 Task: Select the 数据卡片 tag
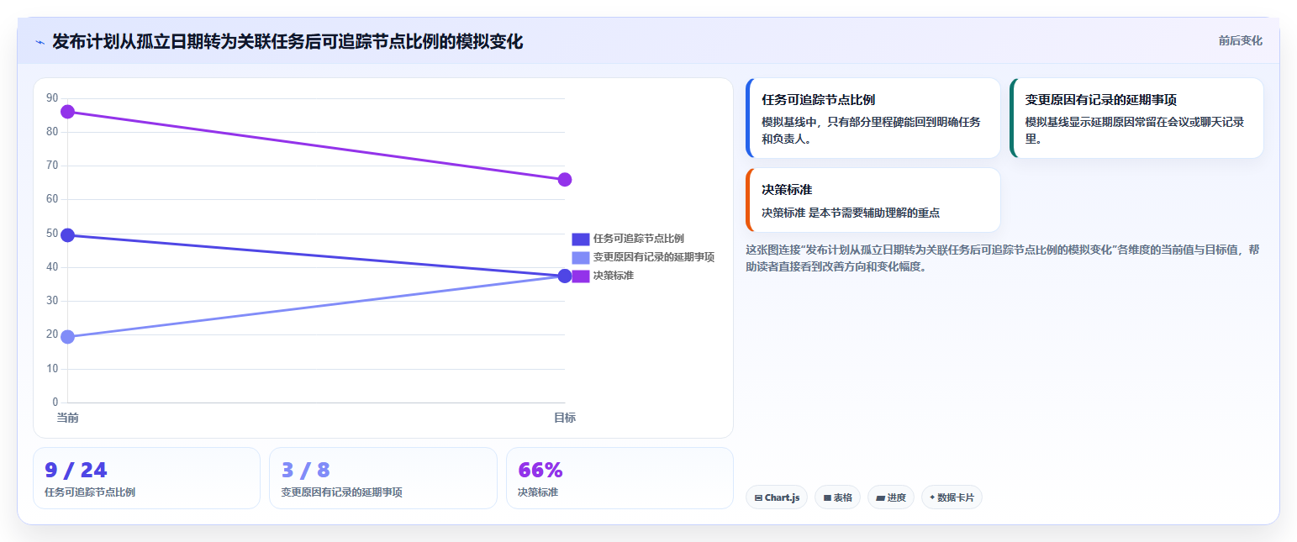pyautogui.click(x=952, y=497)
